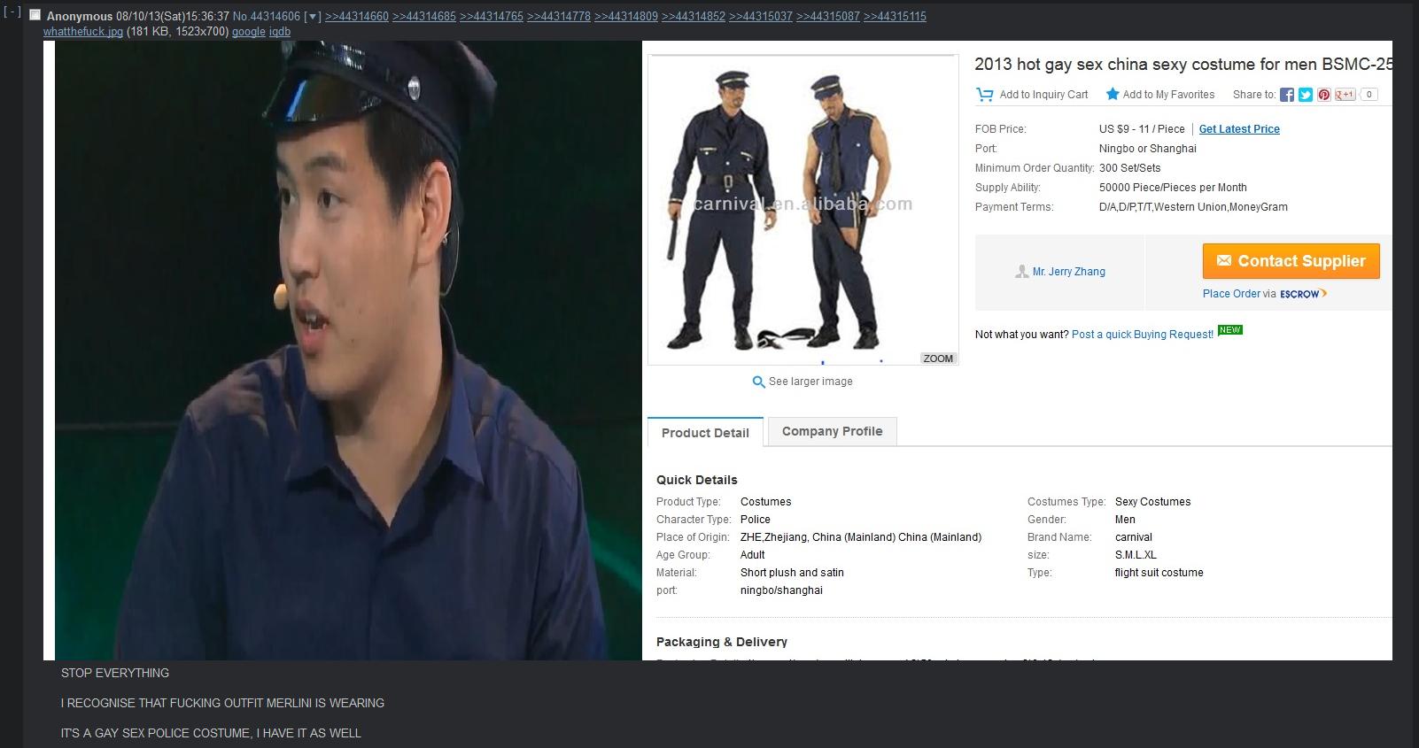Screen dimensions: 1419x748
Task: Click the Costumes Type value 'Sexy Costumes'
Action: (x=1152, y=502)
